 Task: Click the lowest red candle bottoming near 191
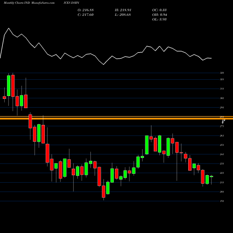pos(103,192)
